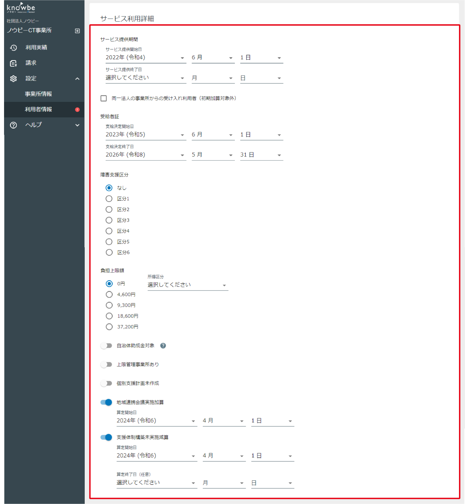Turn off the 地域連携会議実施加算 toggle

click(x=106, y=402)
